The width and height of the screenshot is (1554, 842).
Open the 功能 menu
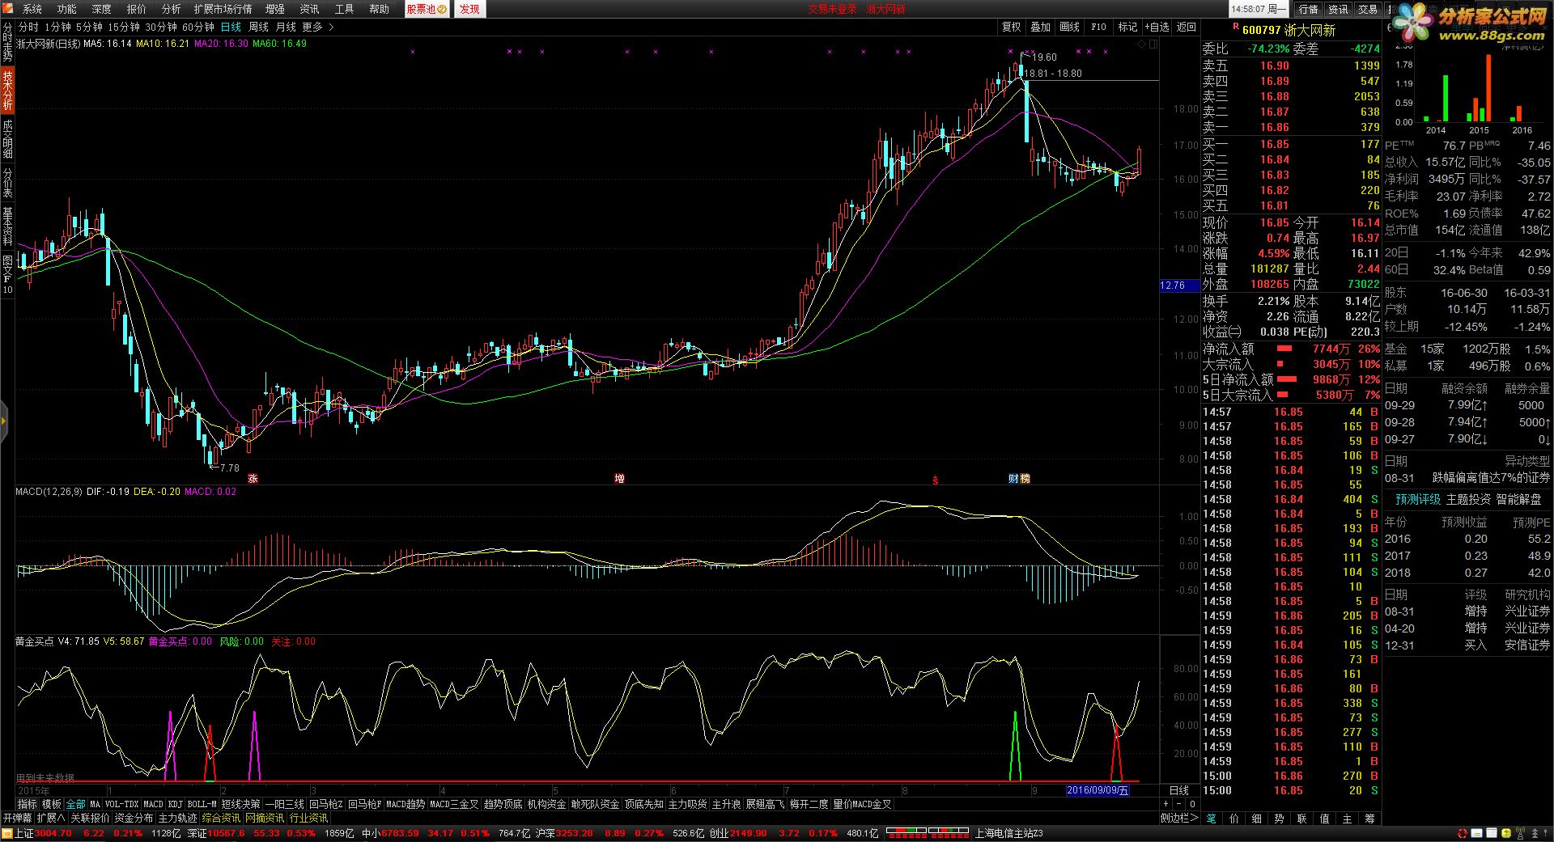pos(66,9)
